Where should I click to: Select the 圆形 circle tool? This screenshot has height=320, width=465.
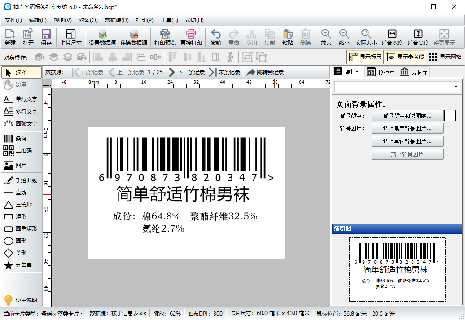coord(21,241)
